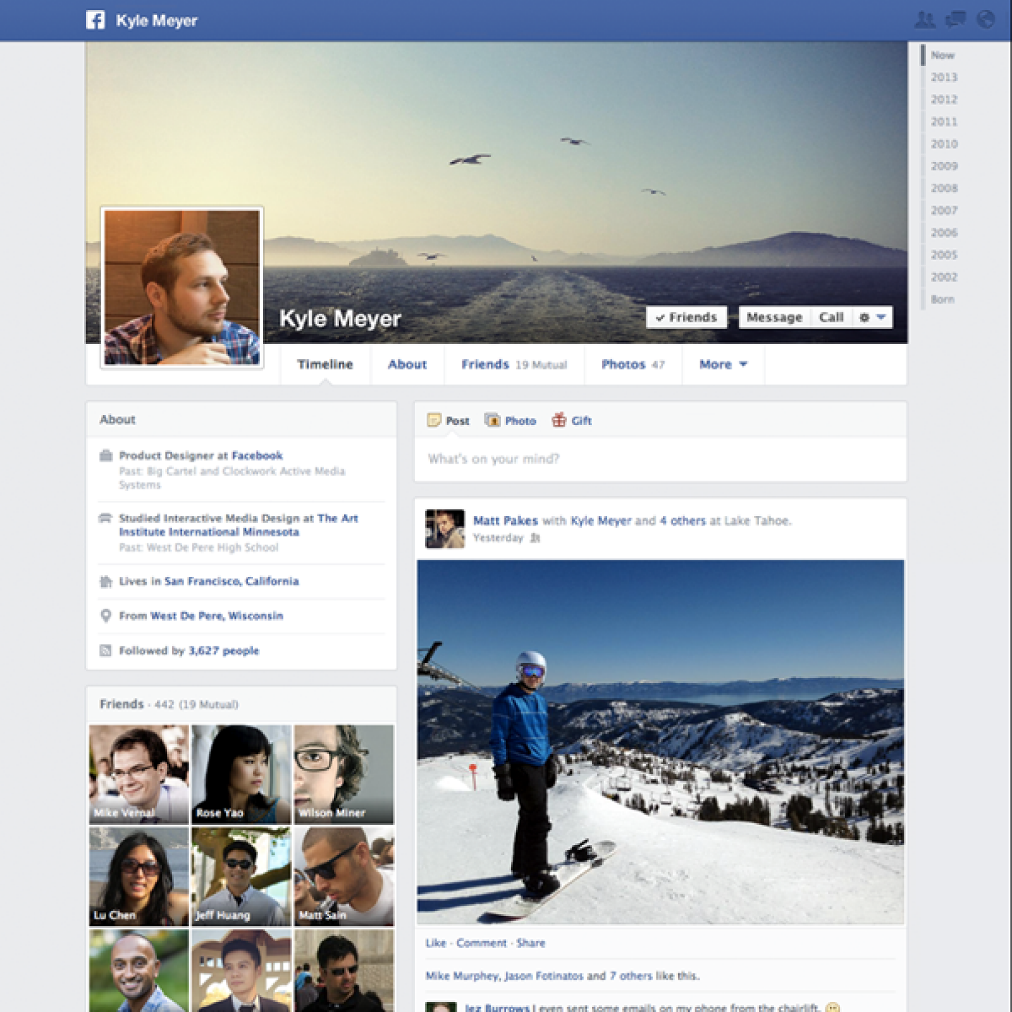Like Matt Pakes' snowboarding post

click(x=436, y=943)
